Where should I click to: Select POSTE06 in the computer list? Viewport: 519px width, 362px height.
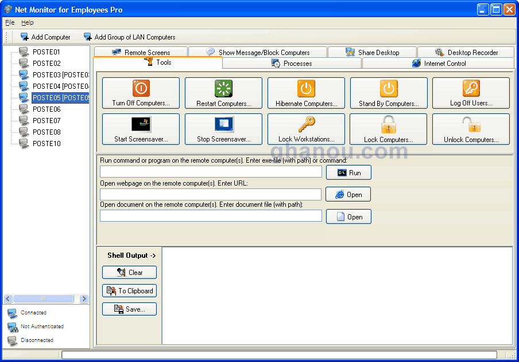click(x=47, y=109)
